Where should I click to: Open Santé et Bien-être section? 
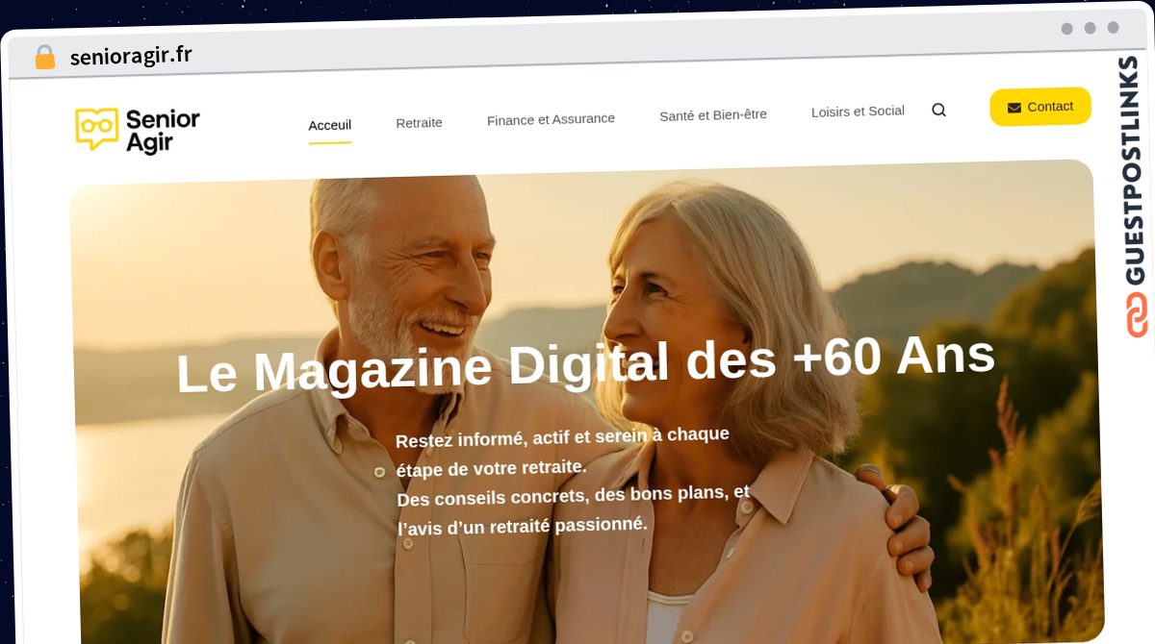click(x=713, y=115)
